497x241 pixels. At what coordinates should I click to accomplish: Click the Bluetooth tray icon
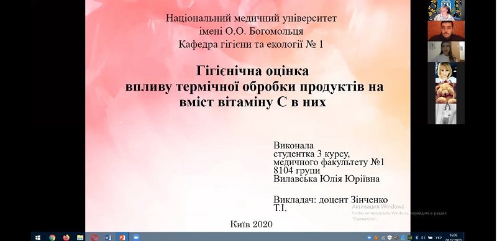click(417, 238)
